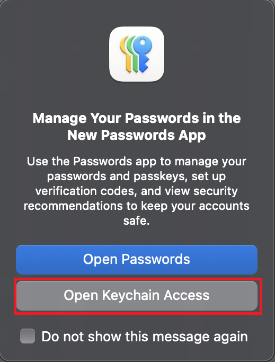
Task: Click the blue key in the icon
Action: coord(143,54)
